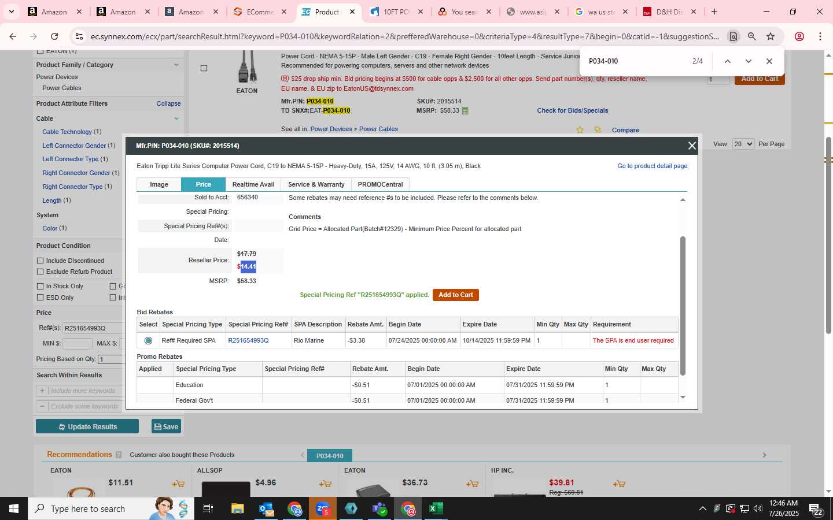The image size is (833, 520).
Task: Check In Stock Only option
Action: coord(40,286)
